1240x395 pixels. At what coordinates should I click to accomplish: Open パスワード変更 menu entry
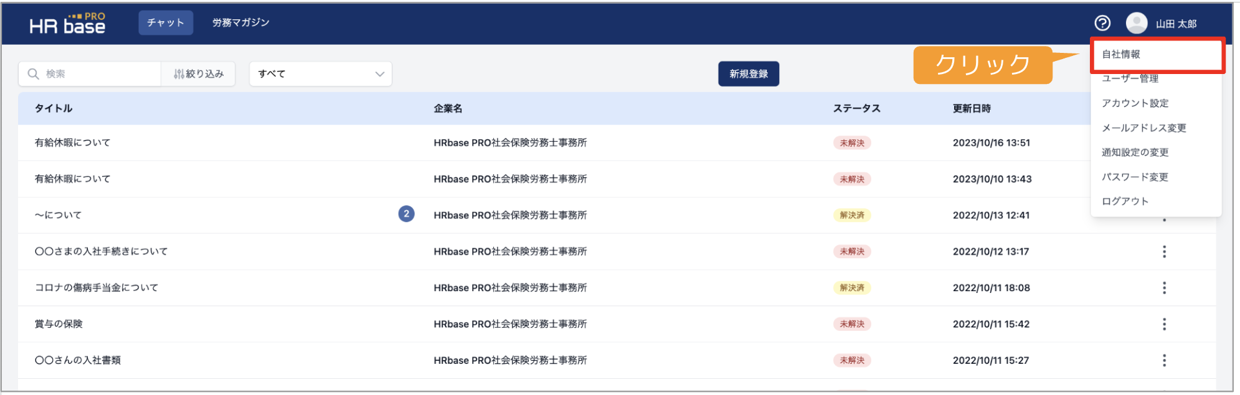[x=1135, y=177]
